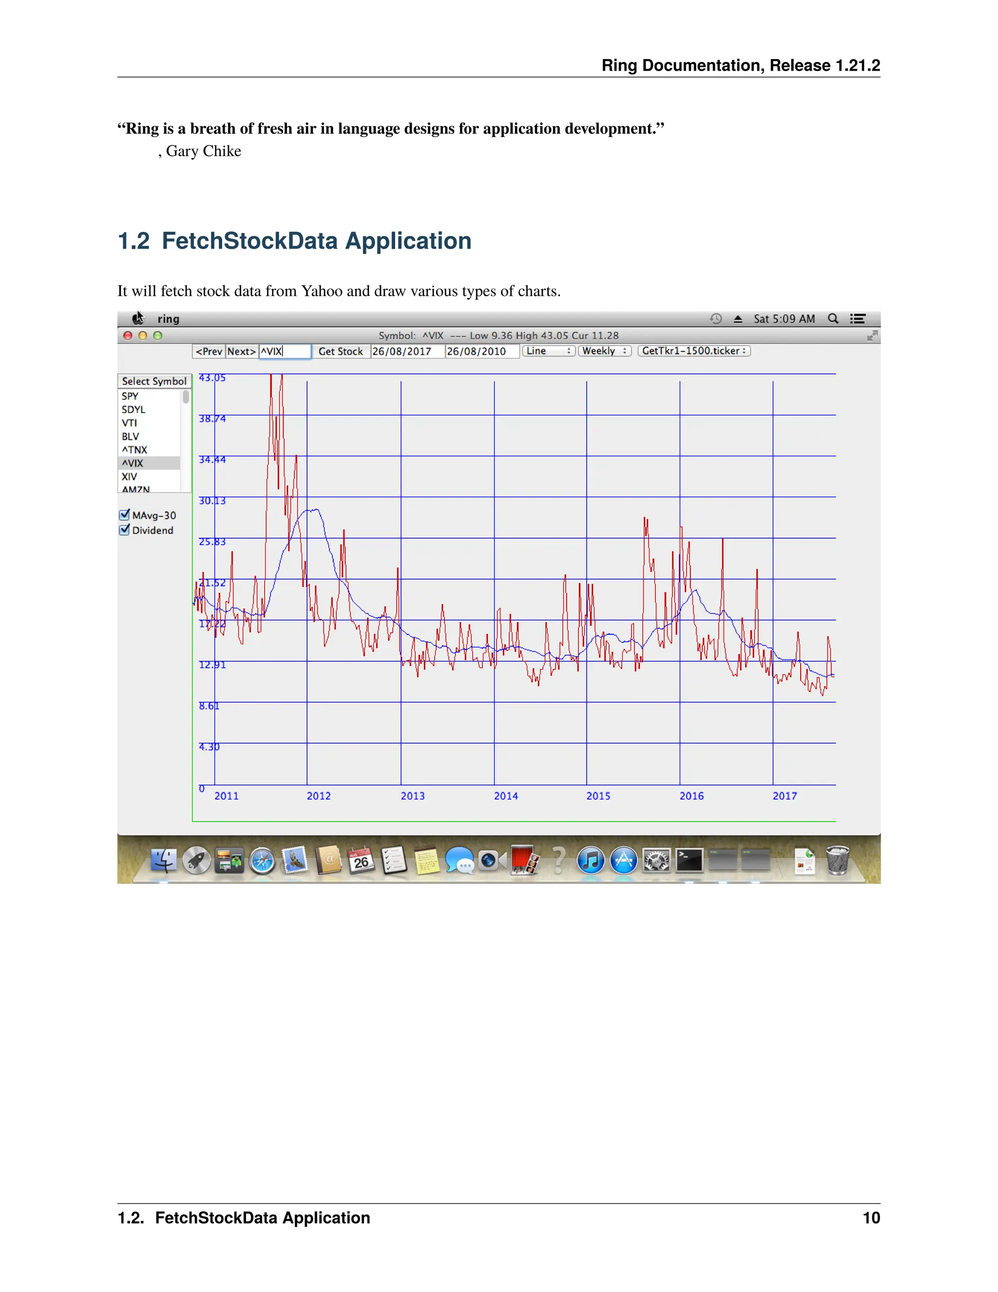The width and height of the screenshot is (998, 1292).
Task: Open the Trash in the dock
Action: point(837,861)
